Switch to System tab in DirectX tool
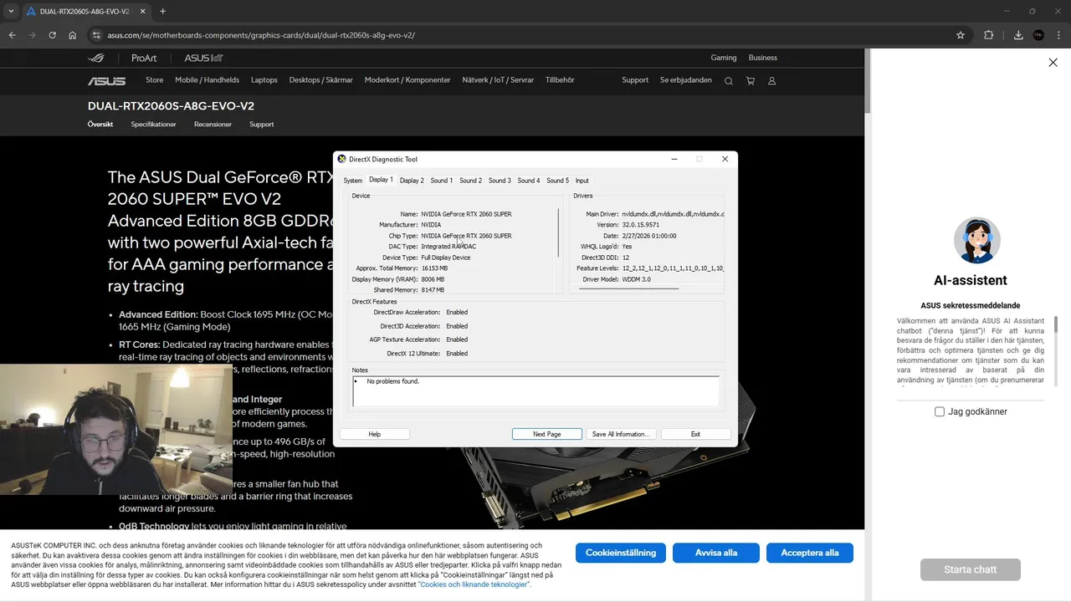Image resolution: width=1071 pixels, height=602 pixels. 353,181
